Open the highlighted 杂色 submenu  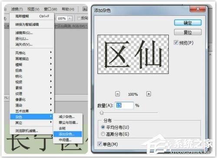click(x=32, y=117)
